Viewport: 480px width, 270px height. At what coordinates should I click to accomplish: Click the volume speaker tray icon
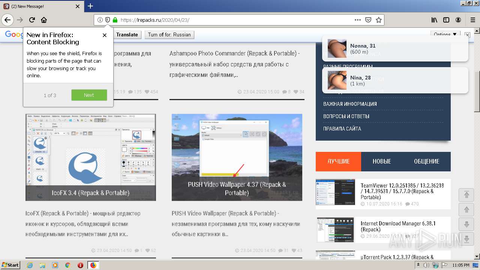click(x=426, y=265)
